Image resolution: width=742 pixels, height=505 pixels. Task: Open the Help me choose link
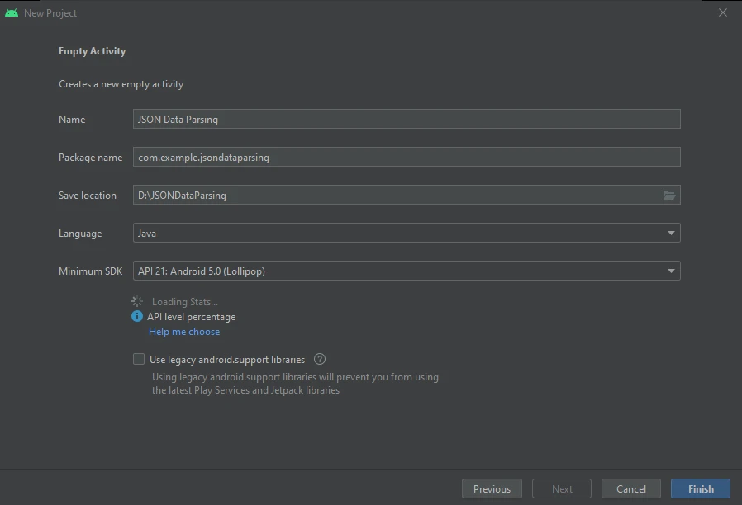(x=183, y=331)
